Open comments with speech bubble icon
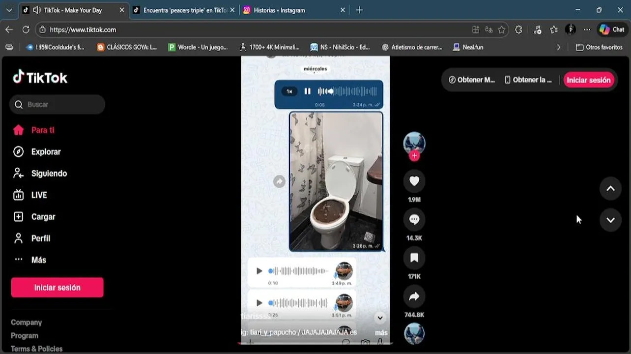 (x=414, y=220)
